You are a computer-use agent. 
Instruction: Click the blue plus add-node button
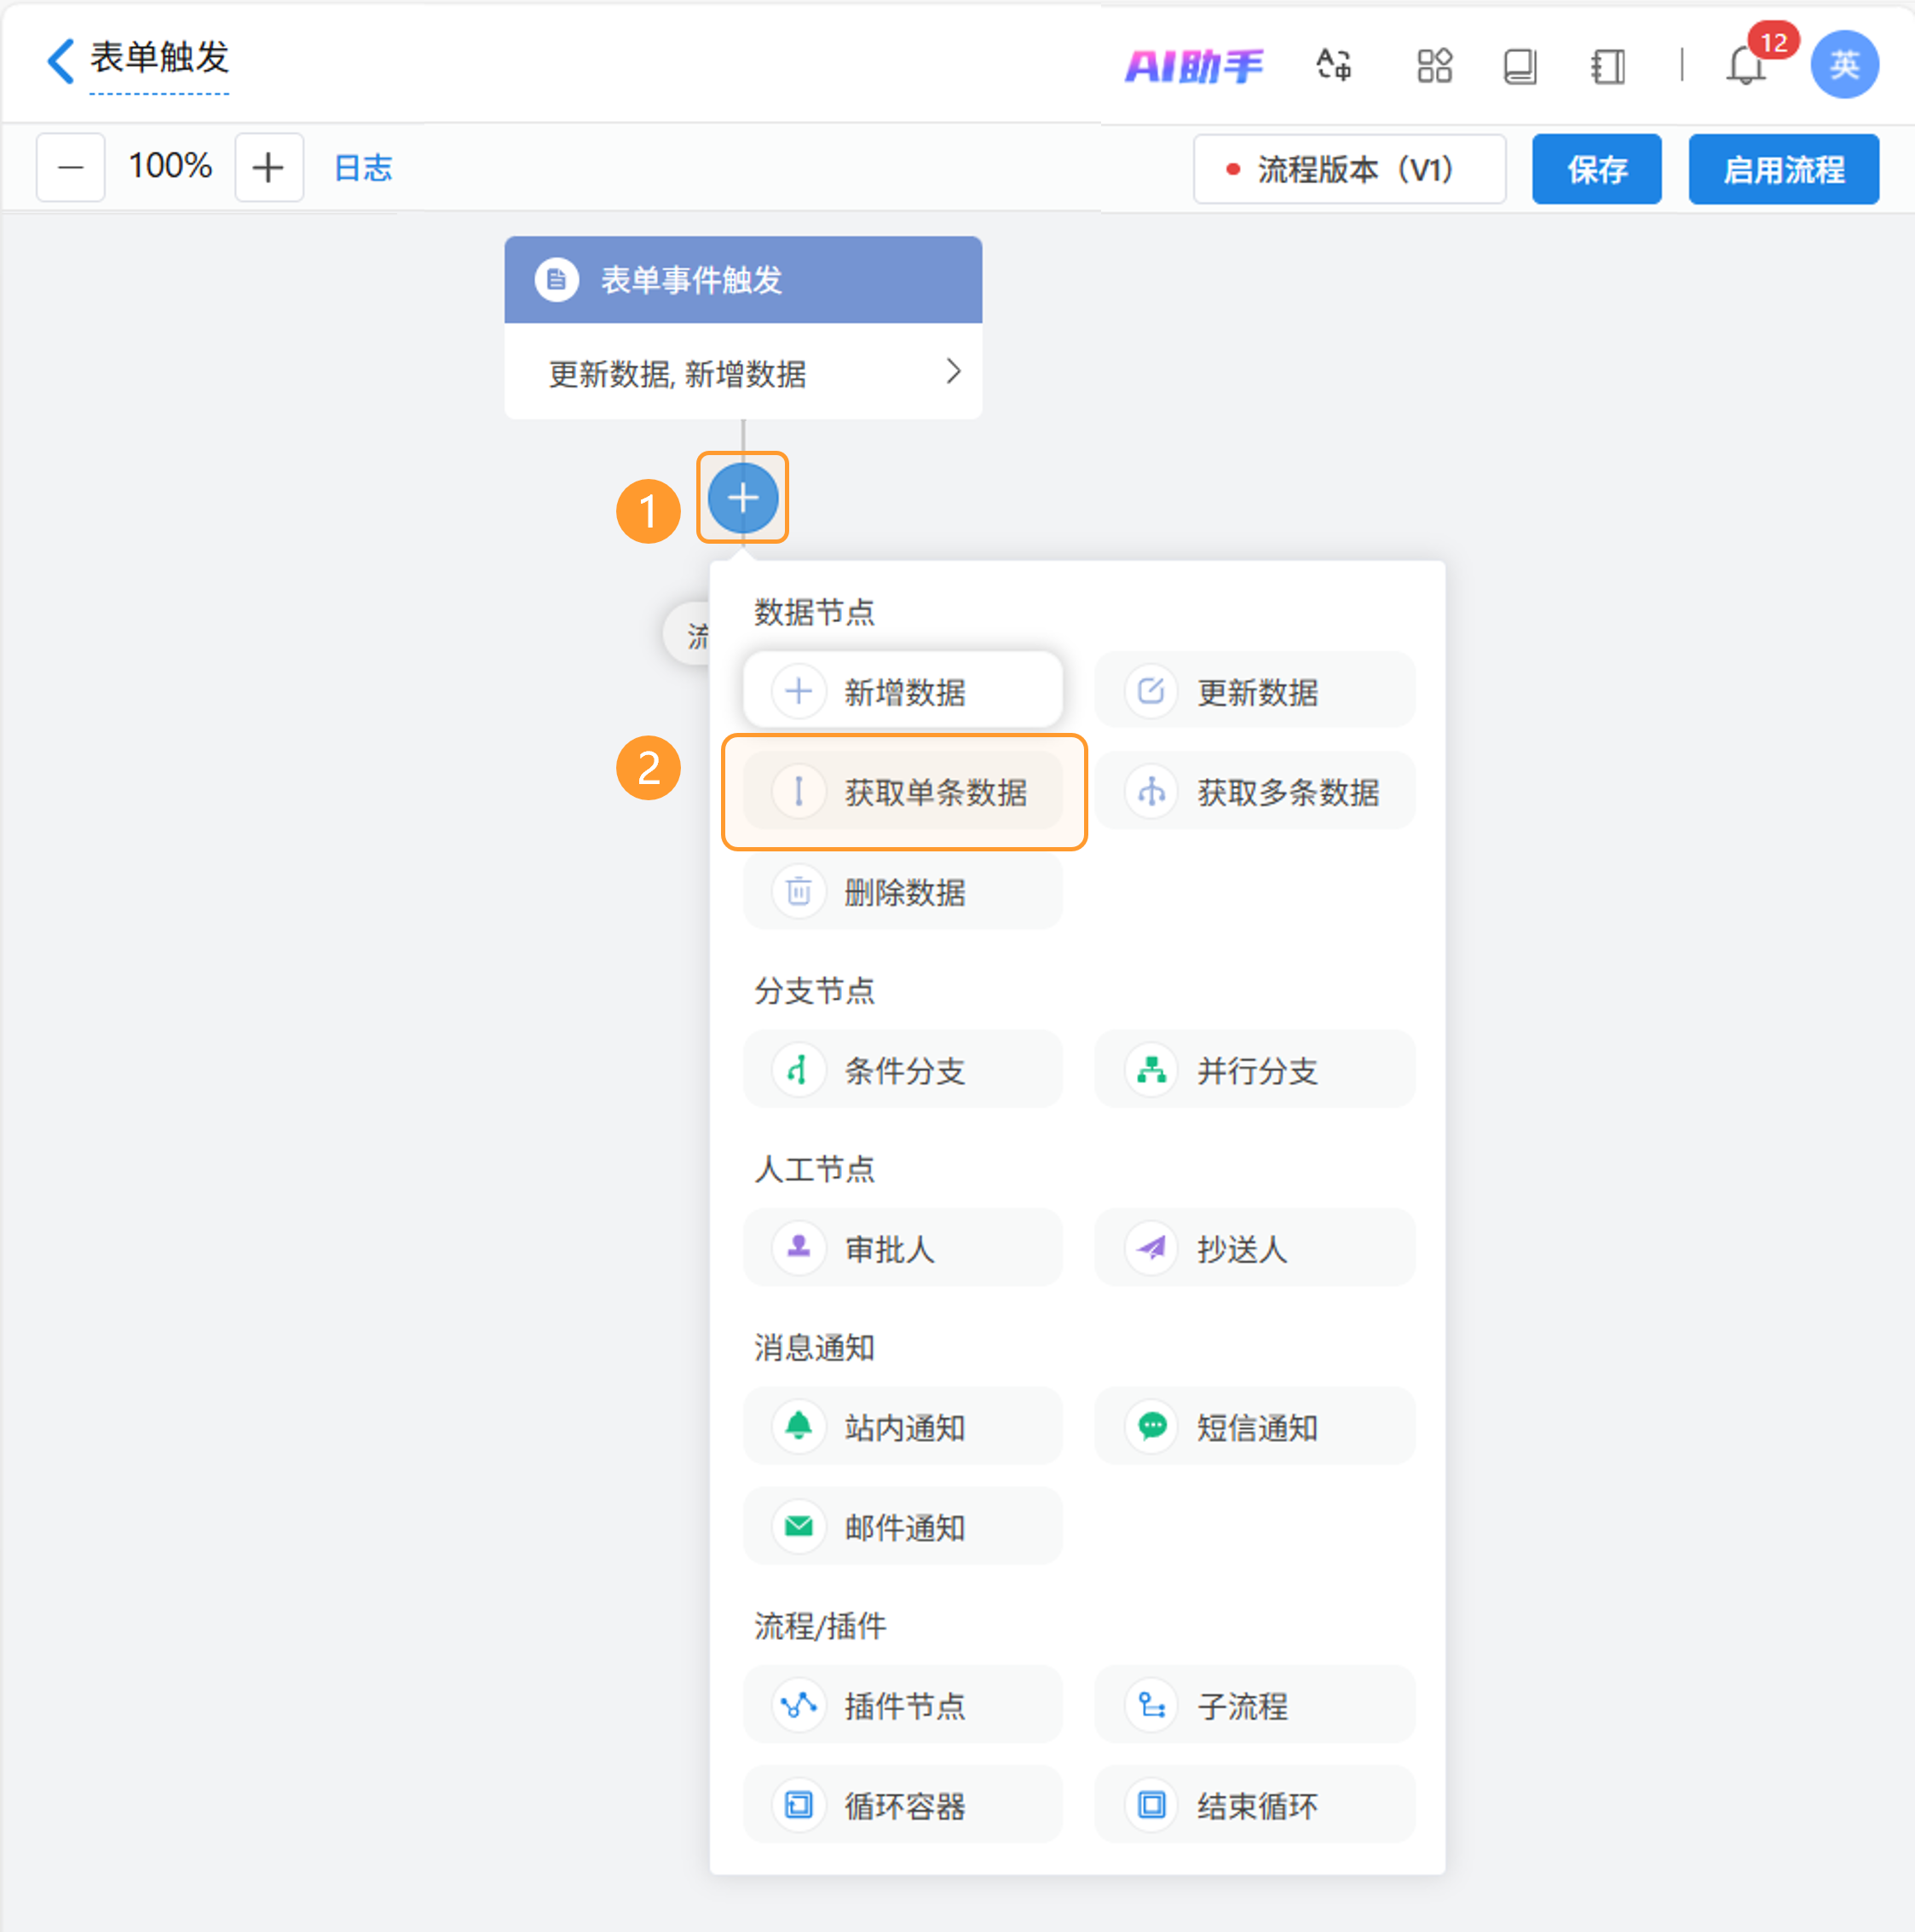[742, 498]
